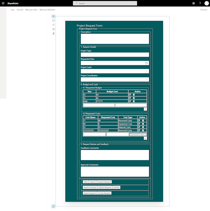Open Web part Manifest

click(47, 10)
